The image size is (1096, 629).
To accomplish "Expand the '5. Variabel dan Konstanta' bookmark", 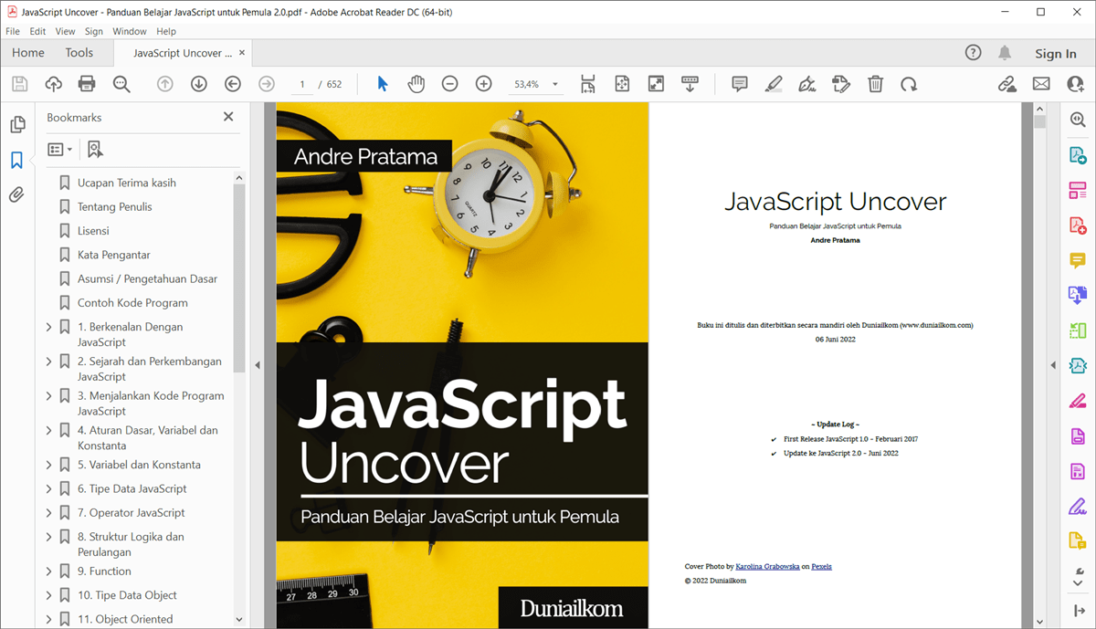I will 49,465.
